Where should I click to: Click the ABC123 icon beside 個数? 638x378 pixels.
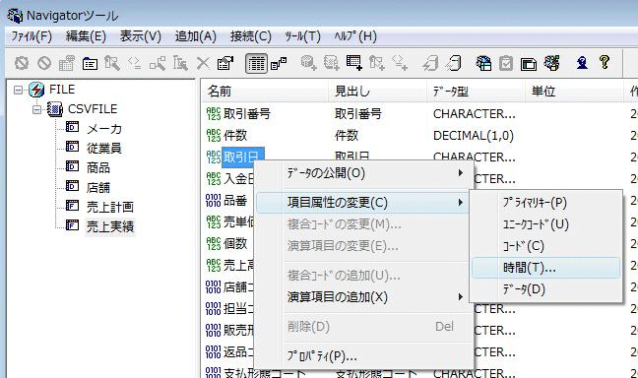pos(214,244)
